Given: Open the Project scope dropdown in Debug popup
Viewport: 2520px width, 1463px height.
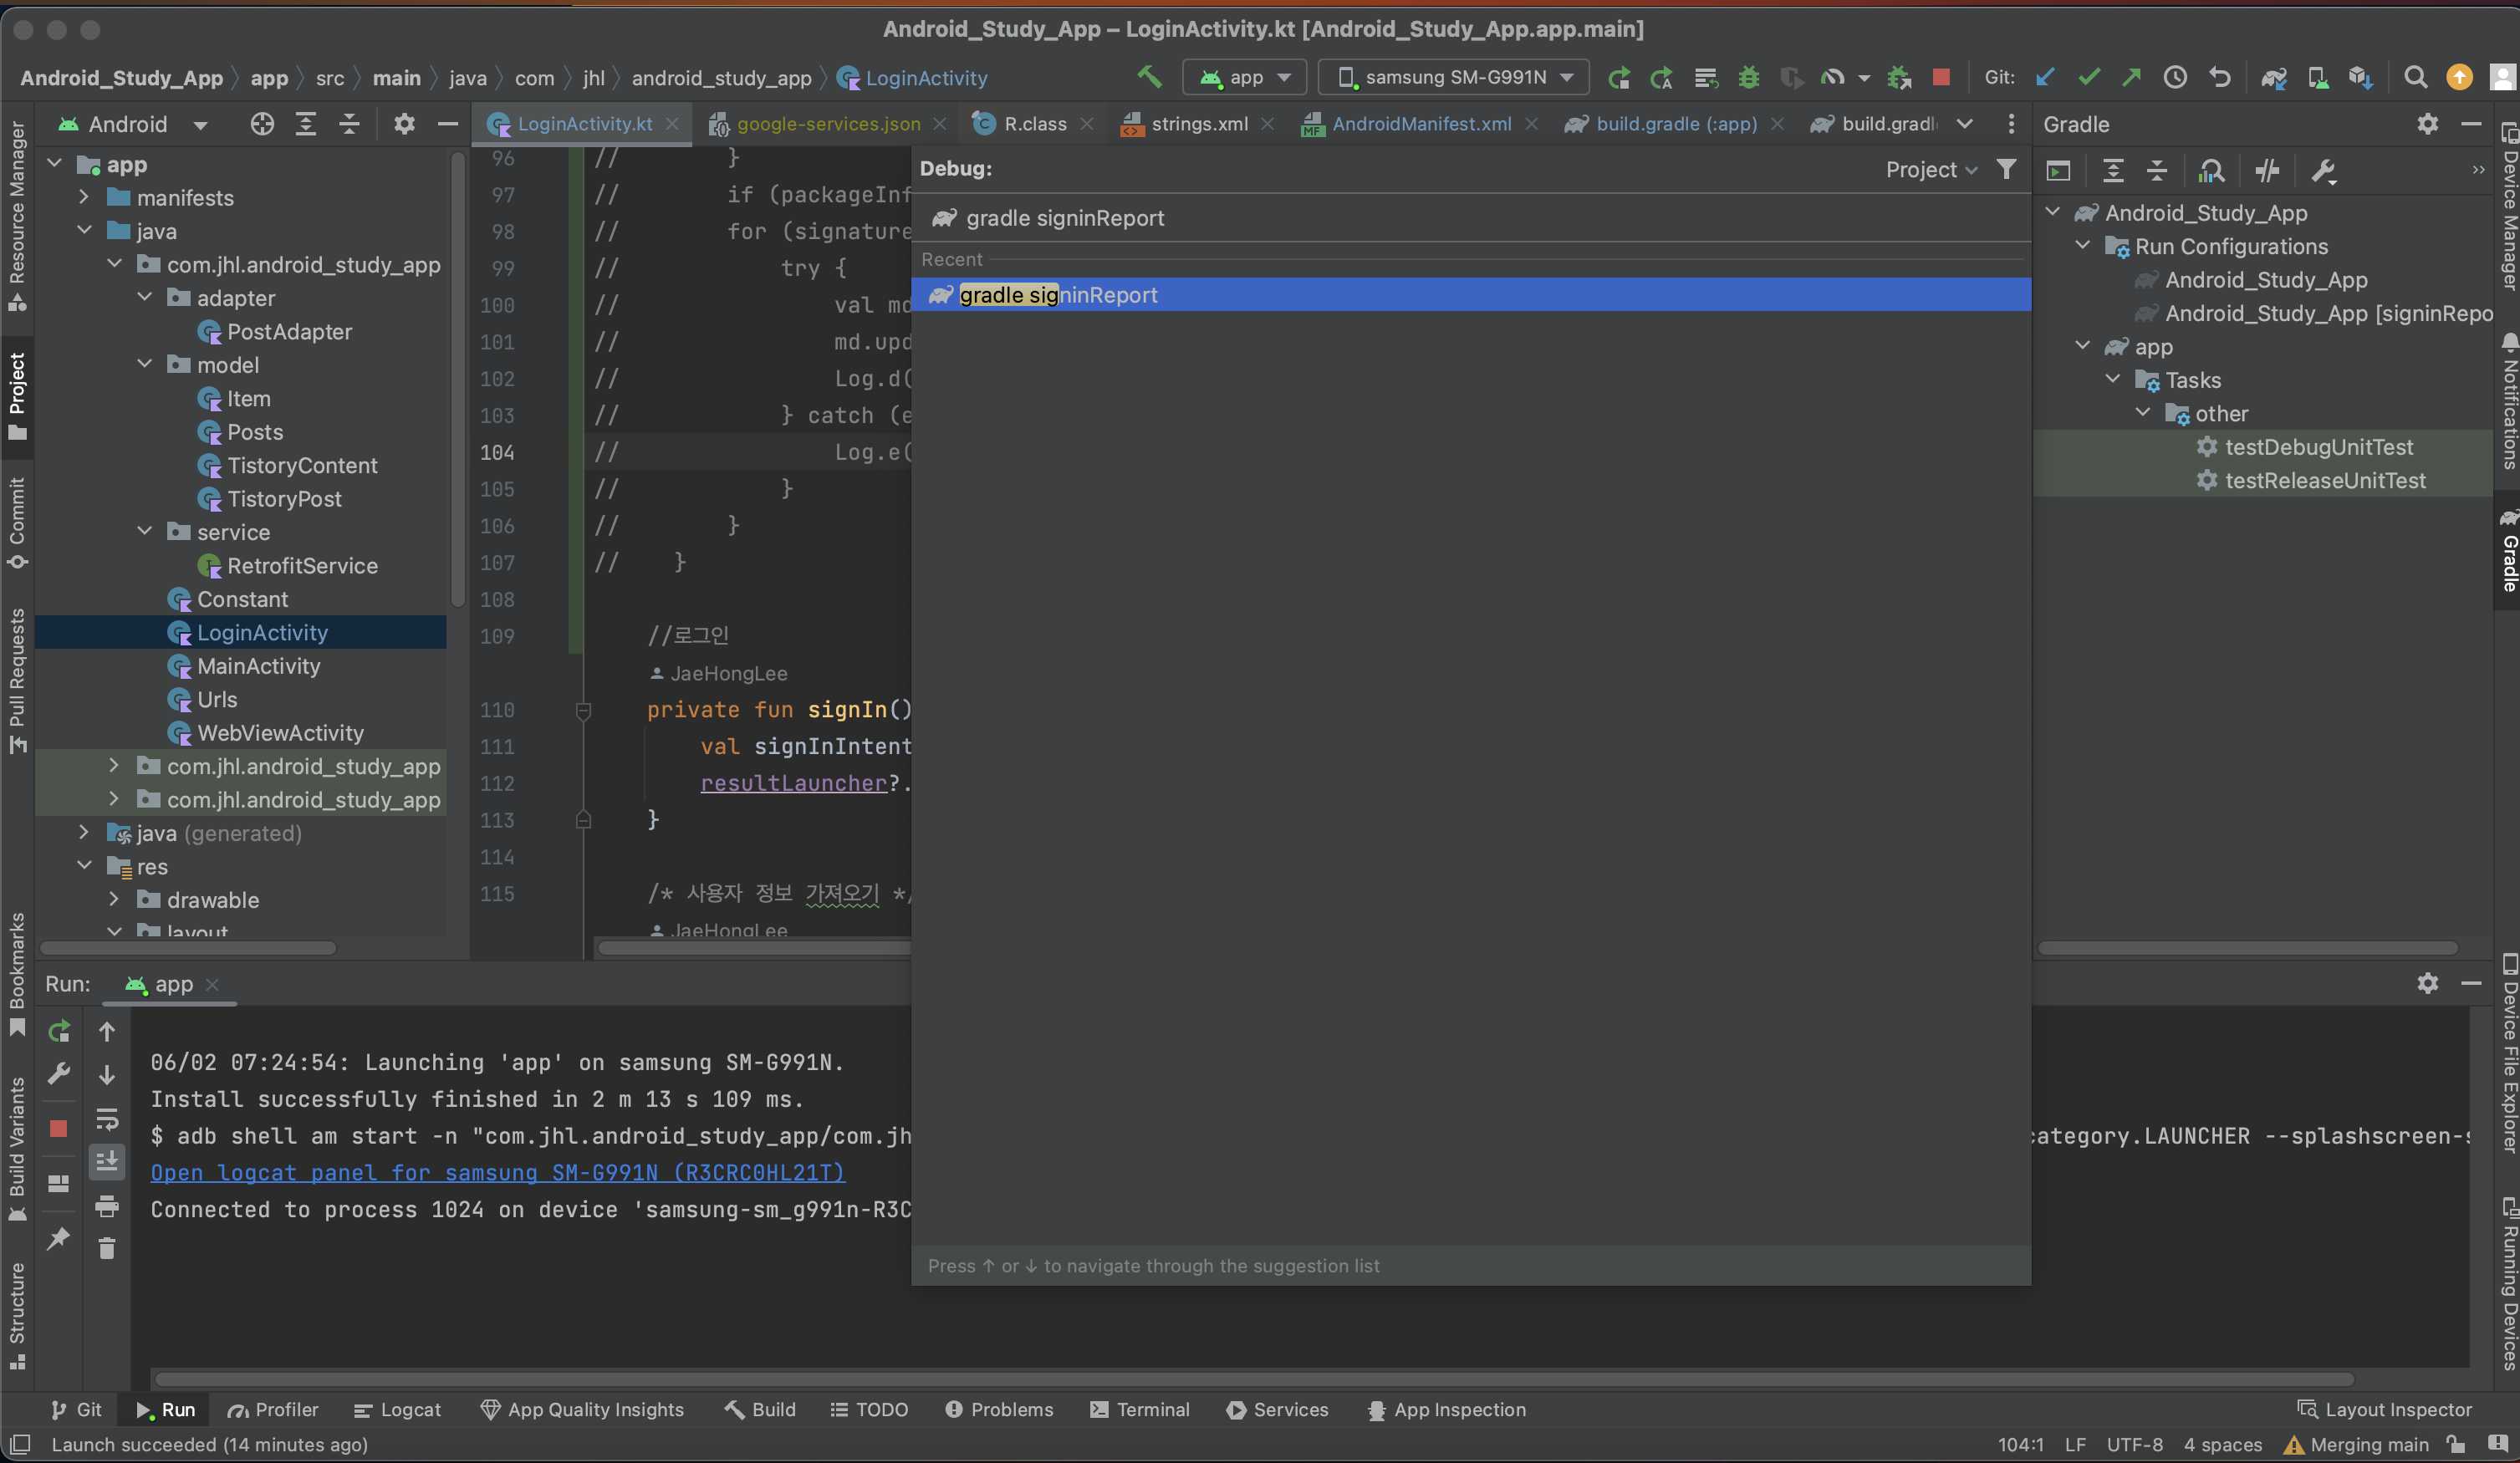Looking at the screenshot, I should point(1930,170).
